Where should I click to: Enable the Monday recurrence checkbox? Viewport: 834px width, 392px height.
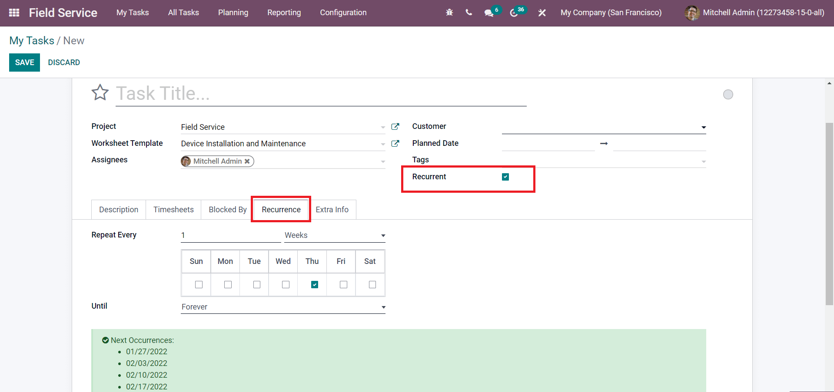(228, 285)
